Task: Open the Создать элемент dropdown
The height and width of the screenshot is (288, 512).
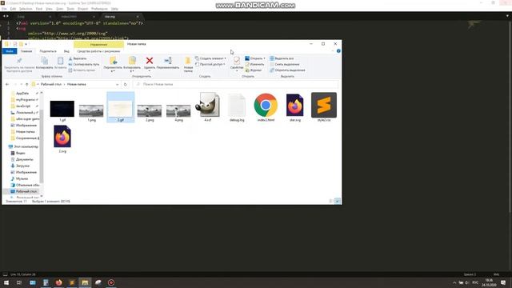Action: [x=210, y=58]
